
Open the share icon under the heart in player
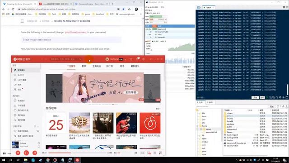click(39, 147)
